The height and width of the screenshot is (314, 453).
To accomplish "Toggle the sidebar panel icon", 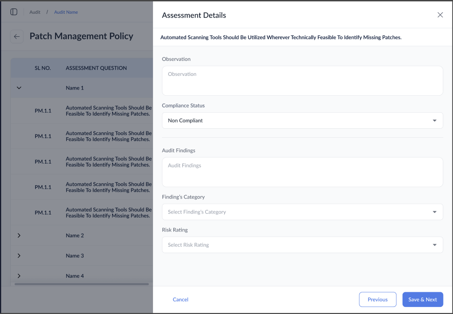I will click(x=14, y=12).
